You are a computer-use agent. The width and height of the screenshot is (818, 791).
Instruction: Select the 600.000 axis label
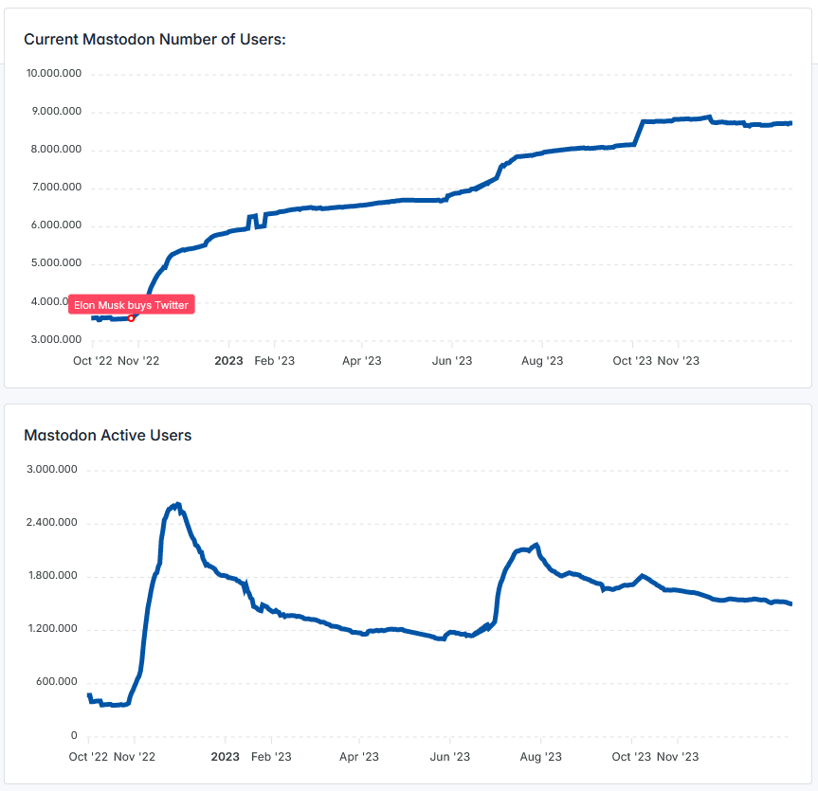(x=57, y=682)
